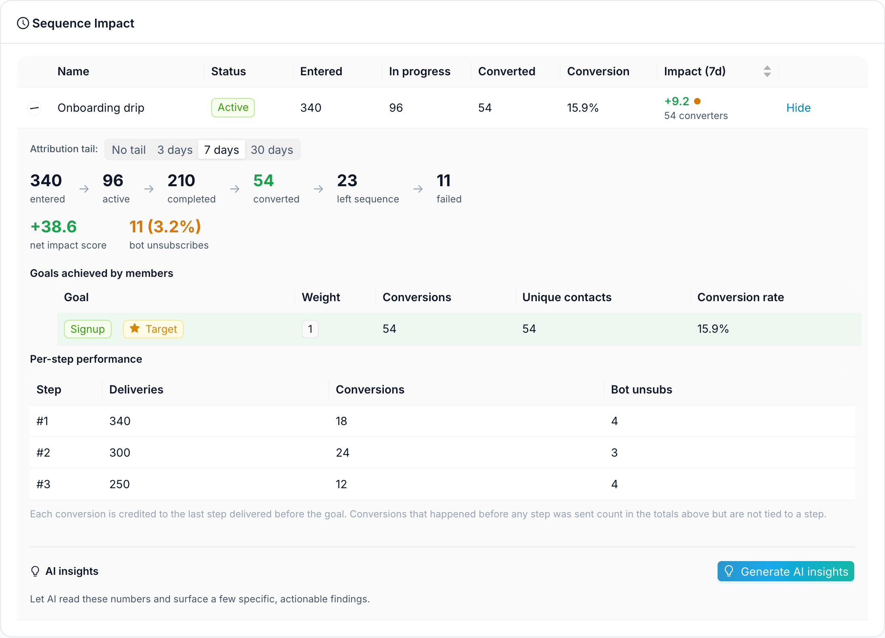
Task: Click the clock icon beside Sequence Impact
Action: [23, 23]
